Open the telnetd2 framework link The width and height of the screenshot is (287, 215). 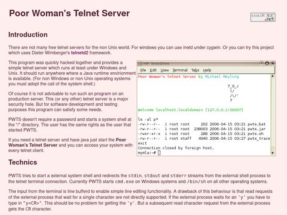point(80,53)
